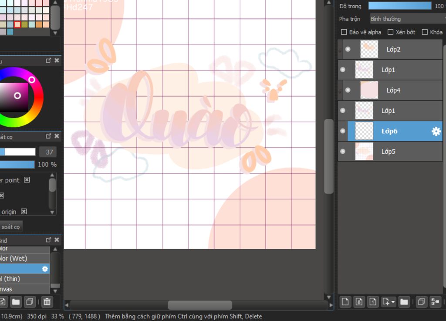This screenshot has height=321, width=446.
Task: Click canvas horizontal scrollbar left arrow
Action: pos(67,305)
